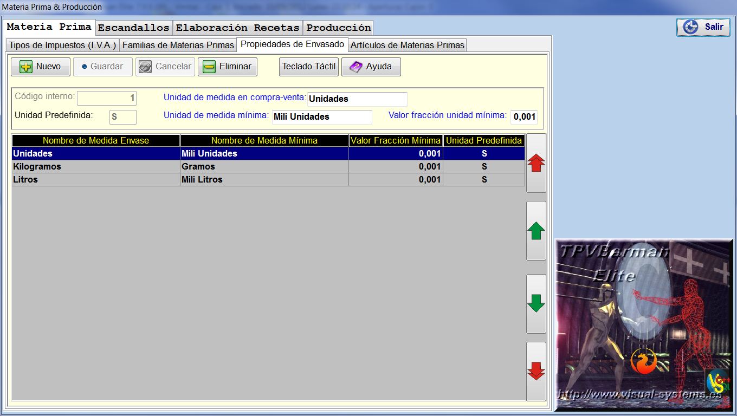Select the Kilogramos row in the table
The height and width of the screenshot is (416, 737).
[96, 166]
